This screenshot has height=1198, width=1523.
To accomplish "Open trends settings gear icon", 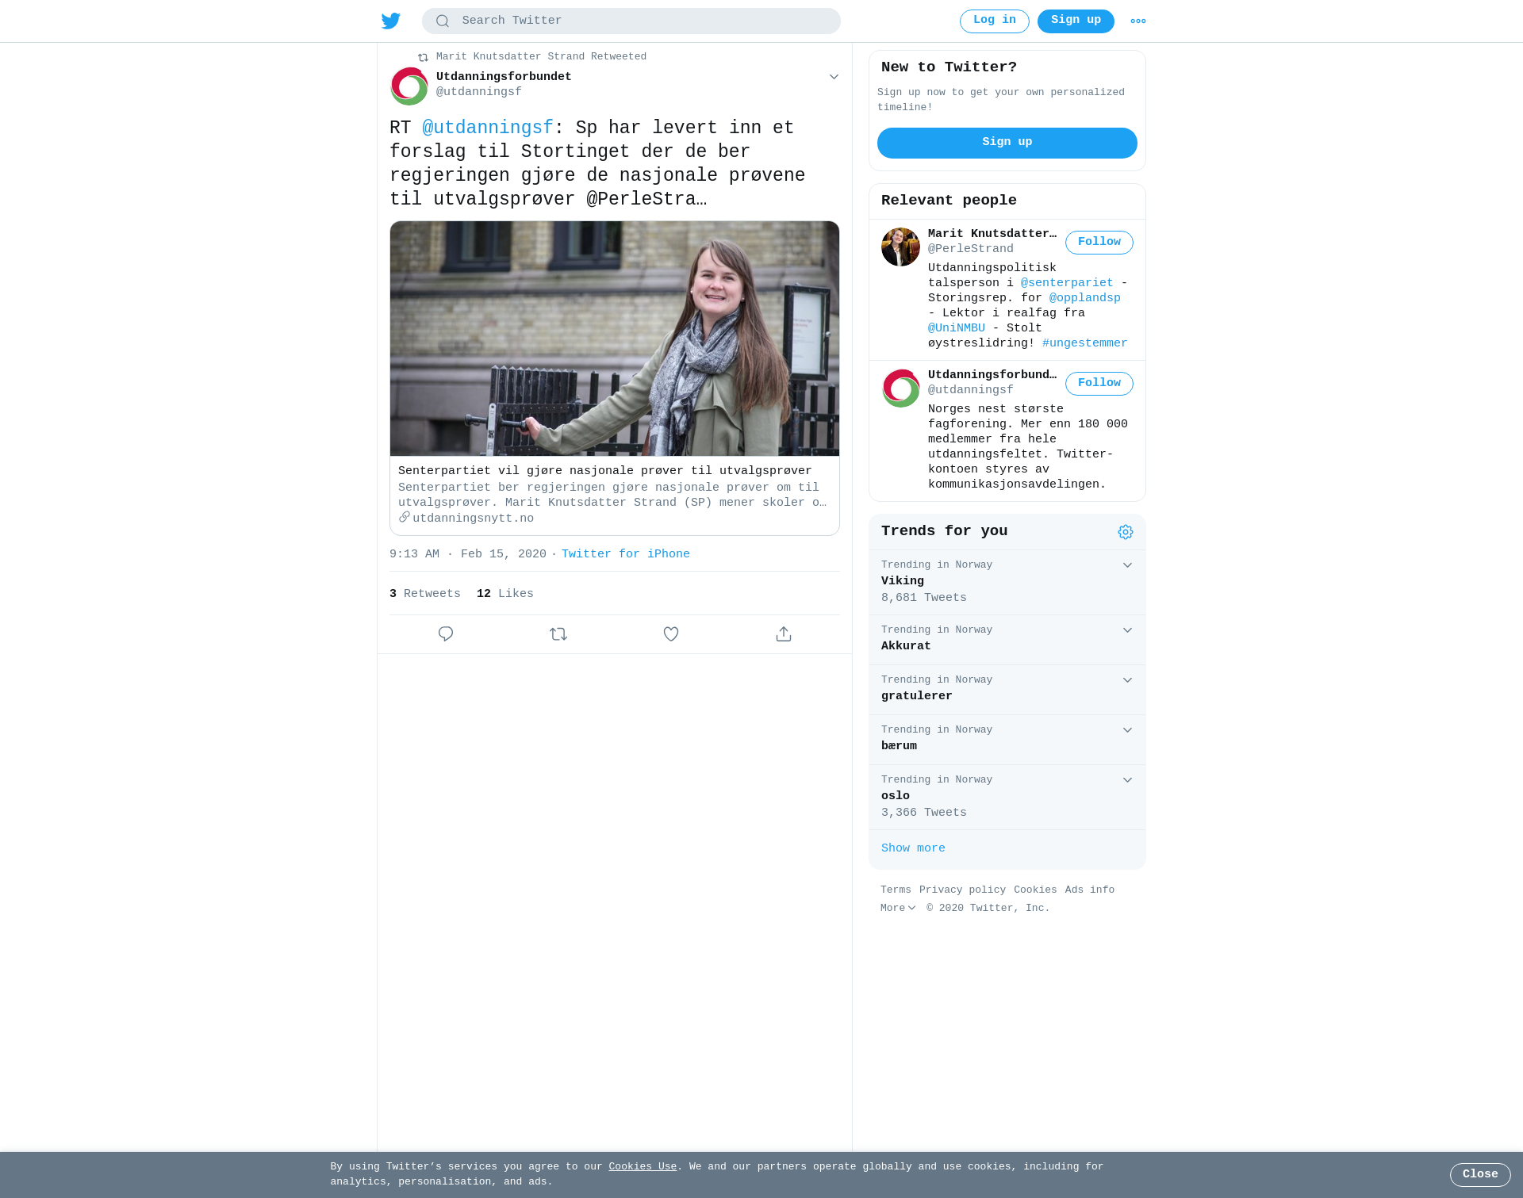I will 1126,532.
